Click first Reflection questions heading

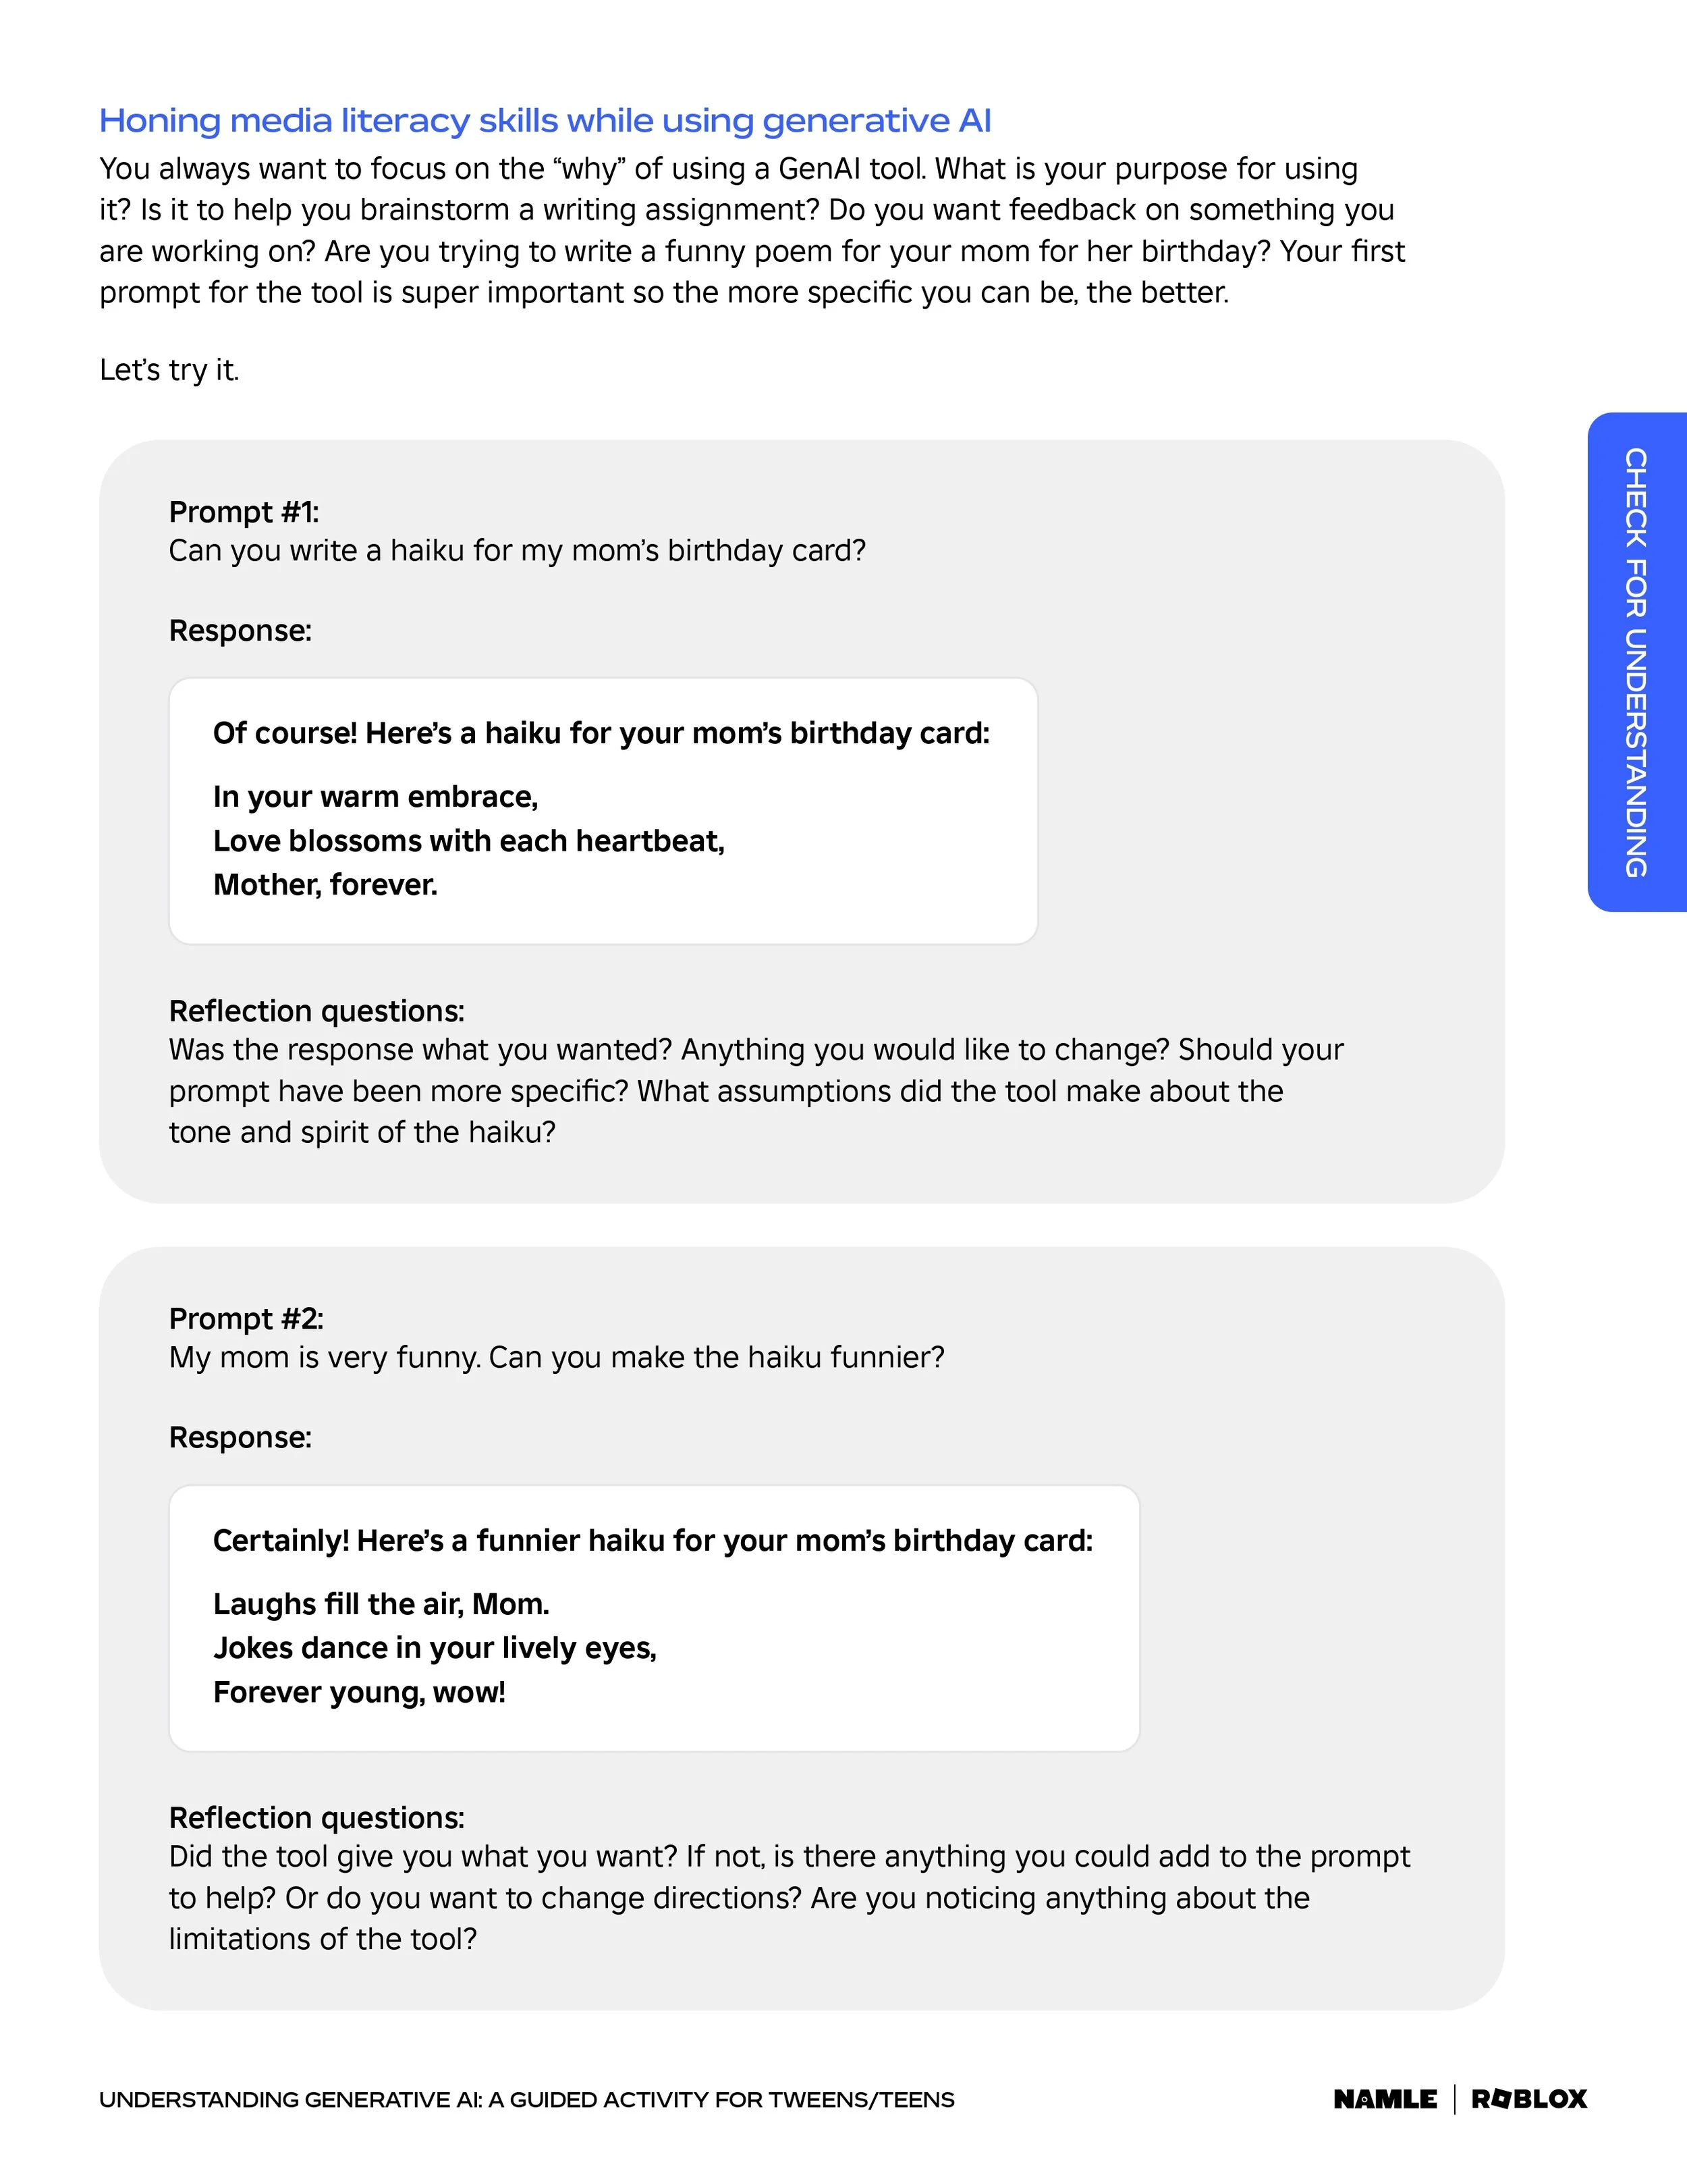(x=316, y=1011)
